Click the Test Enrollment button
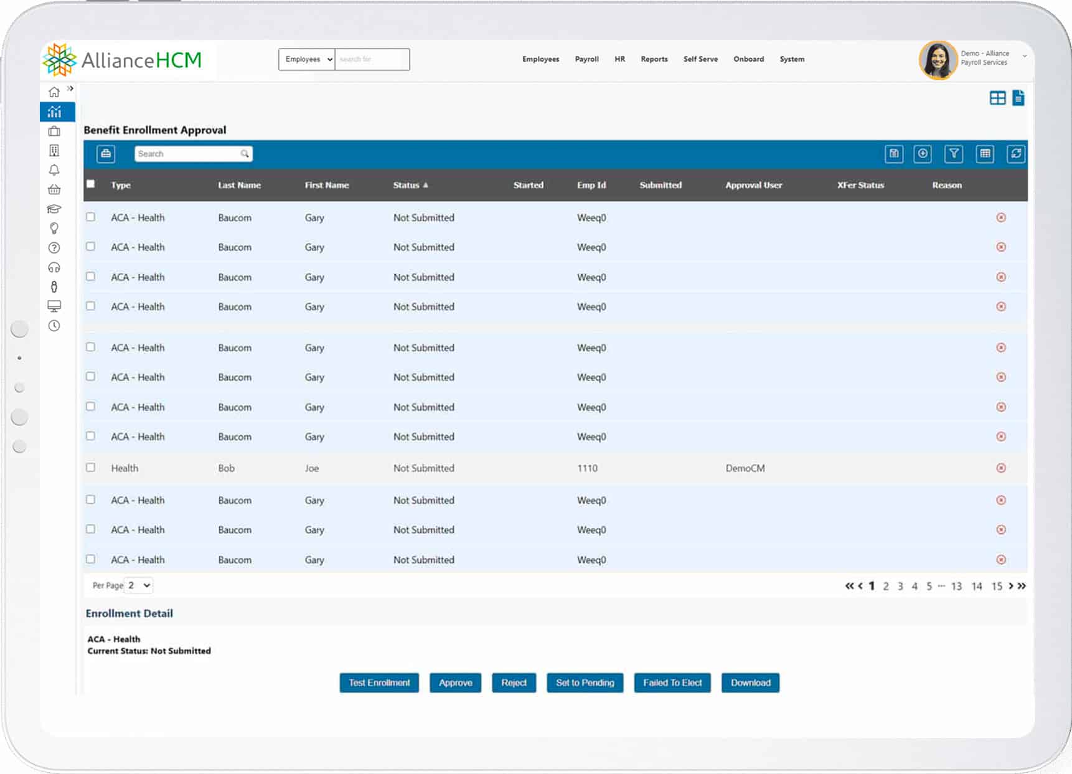This screenshot has height=774, width=1072. (x=379, y=682)
